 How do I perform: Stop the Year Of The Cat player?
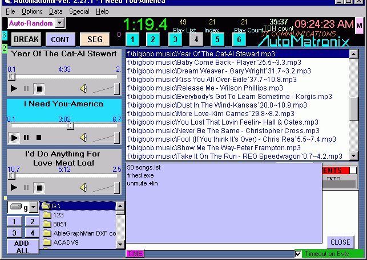click(x=39, y=88)
